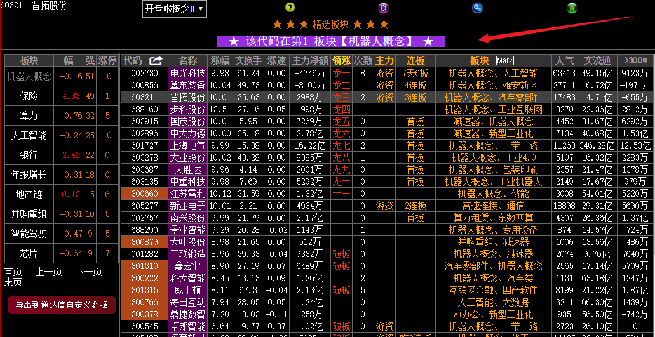Sort by 次数 column header
This screenshot has height=337, width=655.
pyautogui.click(x=363, y=60)
